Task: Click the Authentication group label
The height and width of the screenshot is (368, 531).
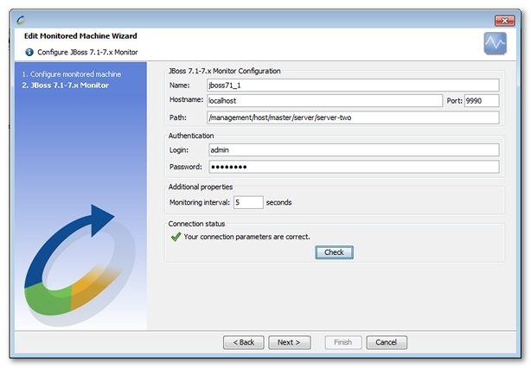Action: [191, 136]
